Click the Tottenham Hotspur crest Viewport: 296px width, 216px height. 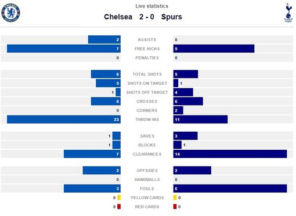point(288,13)
